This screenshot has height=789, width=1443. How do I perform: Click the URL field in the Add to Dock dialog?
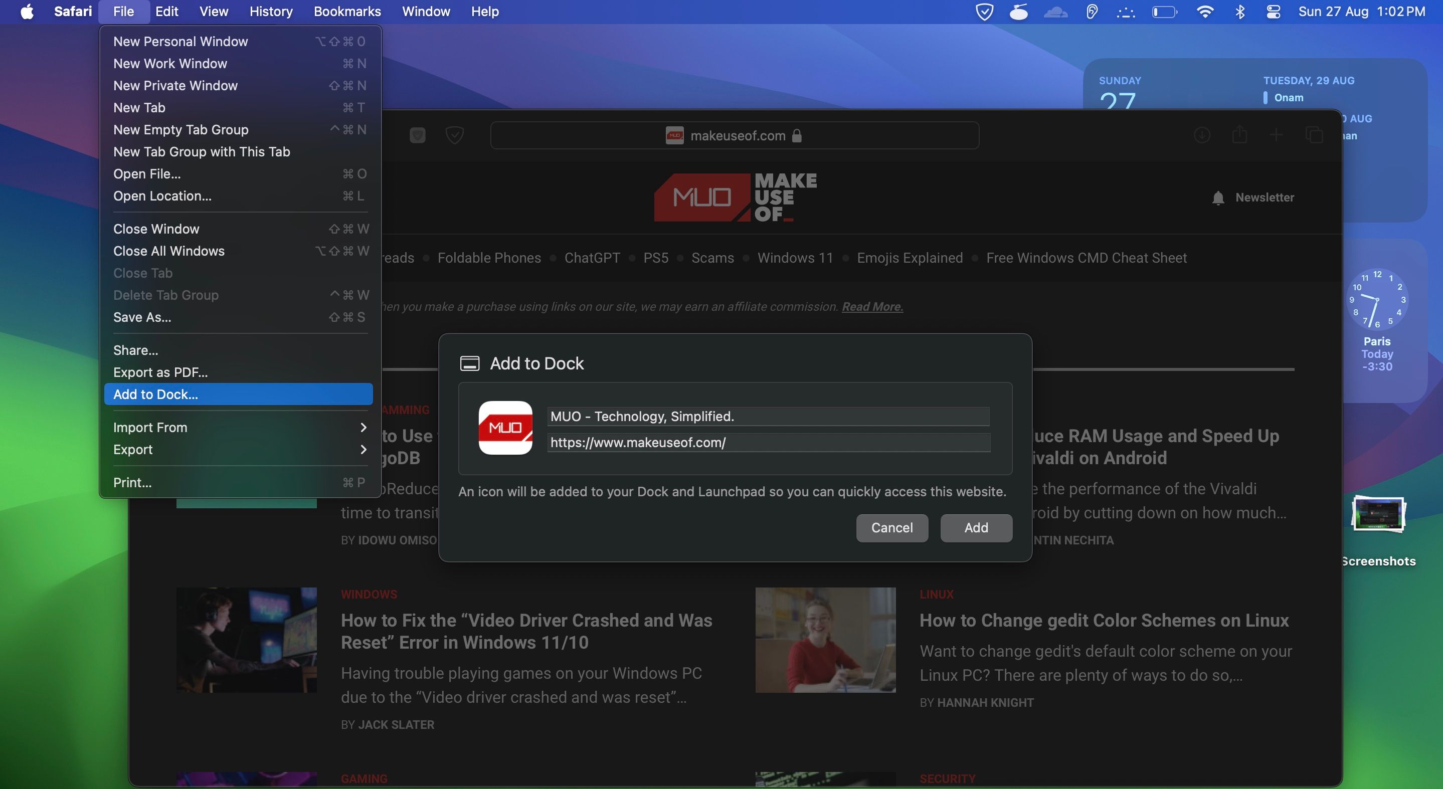coord(768,443)
